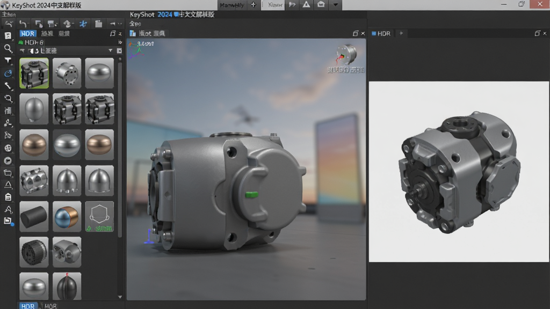The height and width of the screenshot is (309, 550).
Task: Click the warning triangle icon in title bar
Action: tap(306, 4)
